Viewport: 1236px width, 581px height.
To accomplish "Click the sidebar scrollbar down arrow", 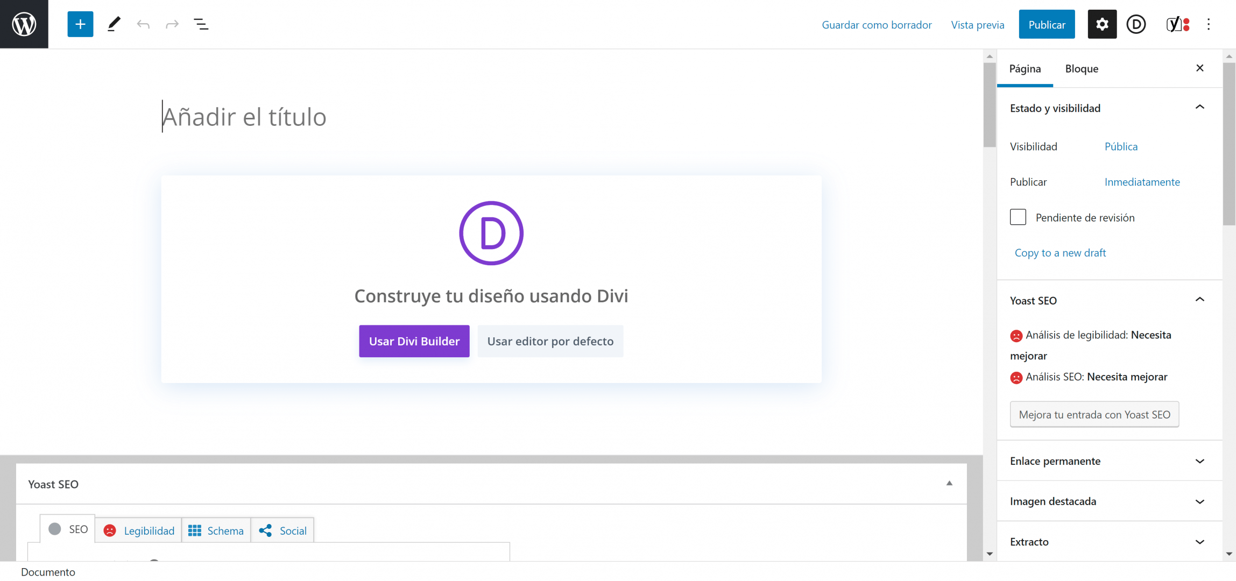I will tap(1228, 554).
